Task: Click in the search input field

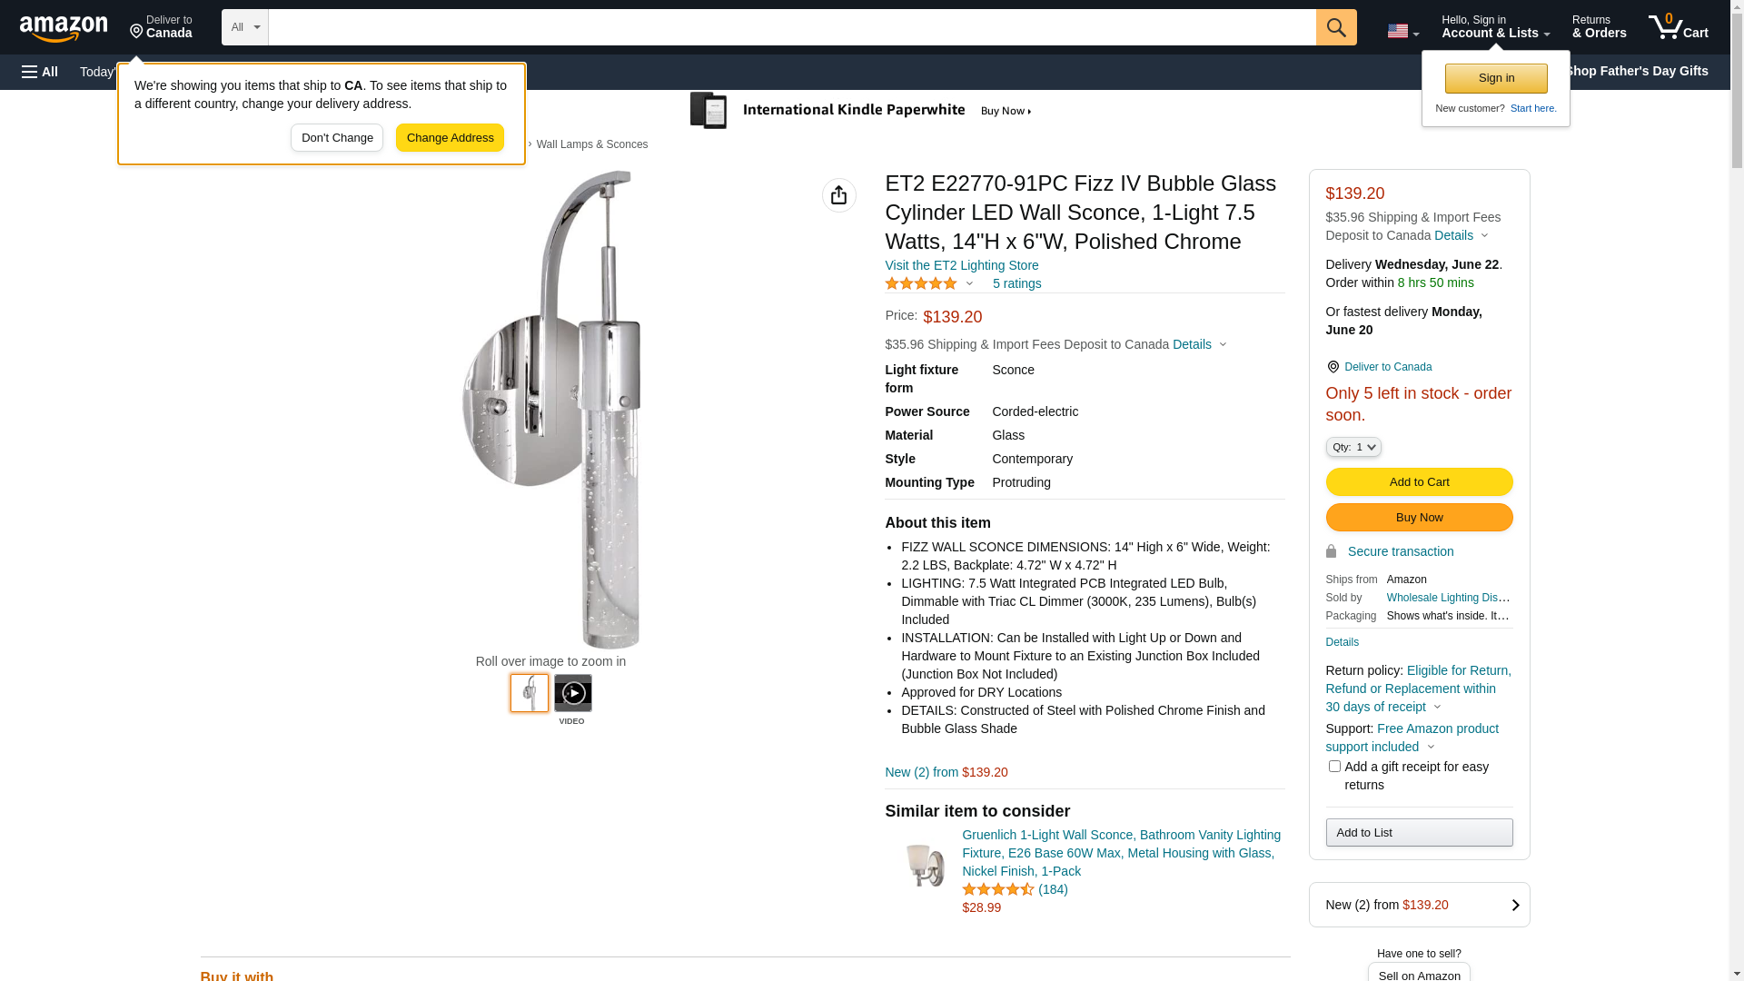Action: click(x=791, y=27)
